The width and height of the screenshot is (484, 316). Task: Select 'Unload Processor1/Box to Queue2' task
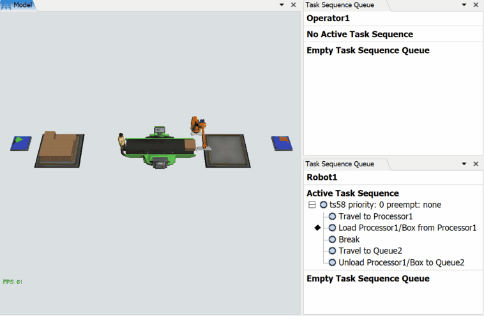pyautogui.click(x=401, y=262)
